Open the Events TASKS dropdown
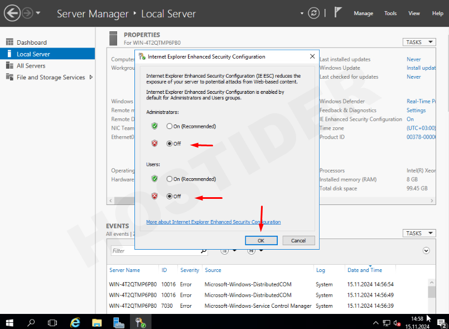 coord(419,233)
